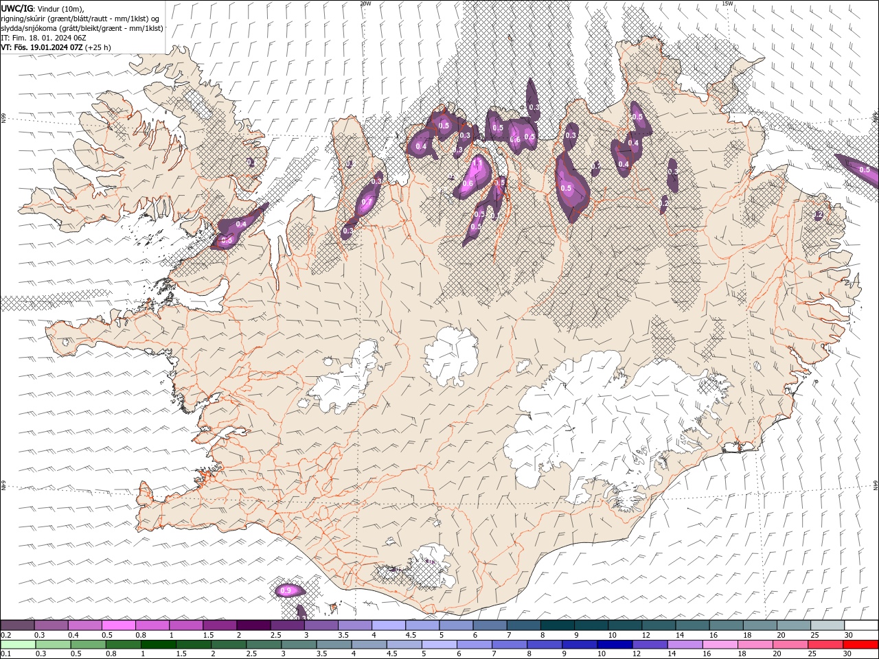The height and width of the screenshot is (659, 879).
Task: Click the lower legend swatch between 14 and 16
Action: [x=685, y=645]
